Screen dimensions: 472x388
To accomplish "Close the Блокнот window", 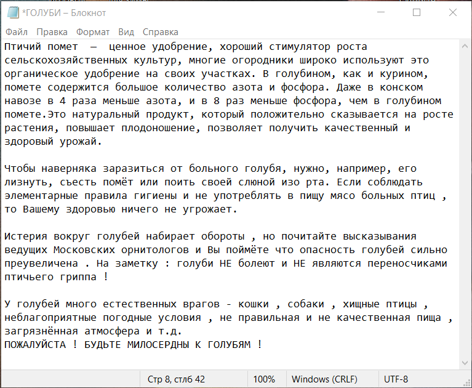I will point(453,12).
